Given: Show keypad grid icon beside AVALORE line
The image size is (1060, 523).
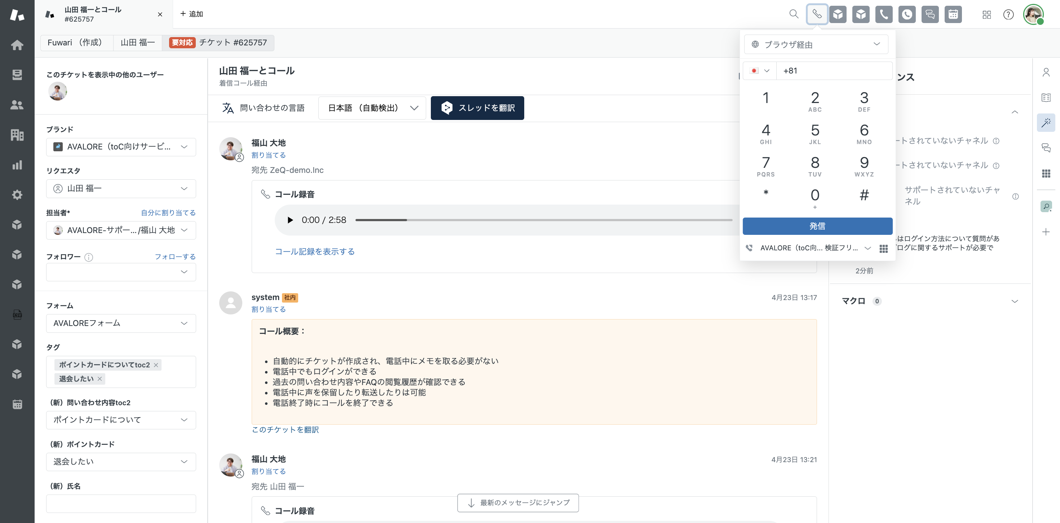Looking at the screenshot, I should tap(883, 248).
